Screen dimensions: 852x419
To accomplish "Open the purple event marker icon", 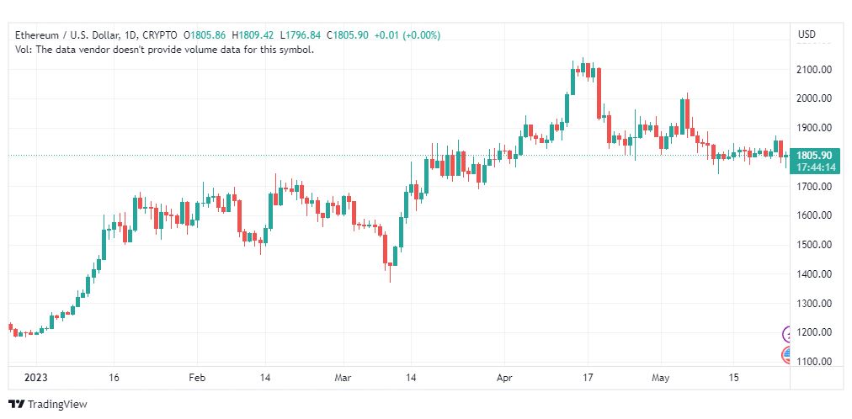I will click(x=785, y=334).
